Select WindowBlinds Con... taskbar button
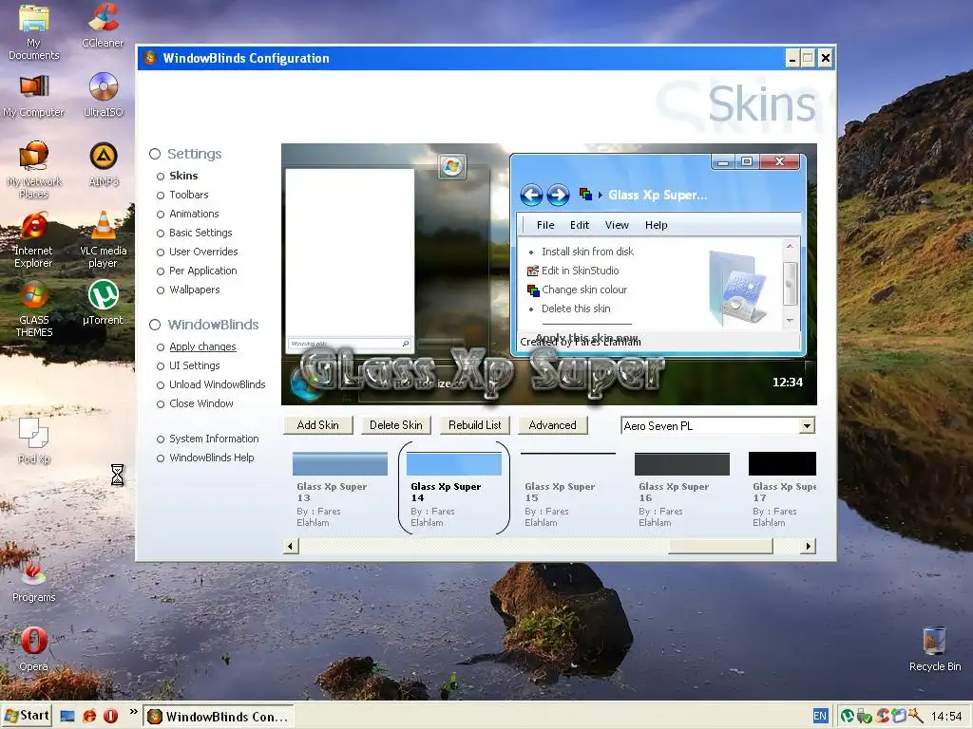The image size is (973, 729). [219, 716]
